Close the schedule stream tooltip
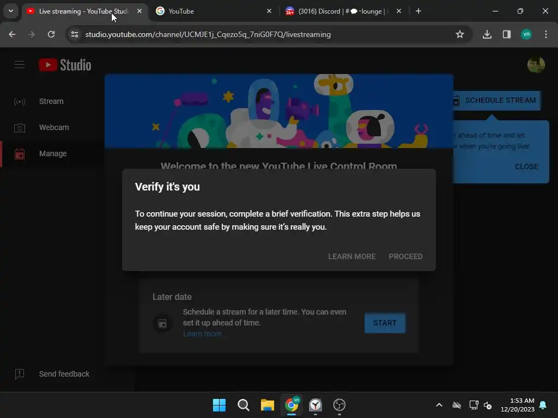 pos(526,167)
